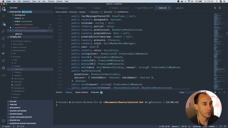Click the Open Changes compare icon
Viewport: 228px width, 128px height.
[x=215, y=8]
